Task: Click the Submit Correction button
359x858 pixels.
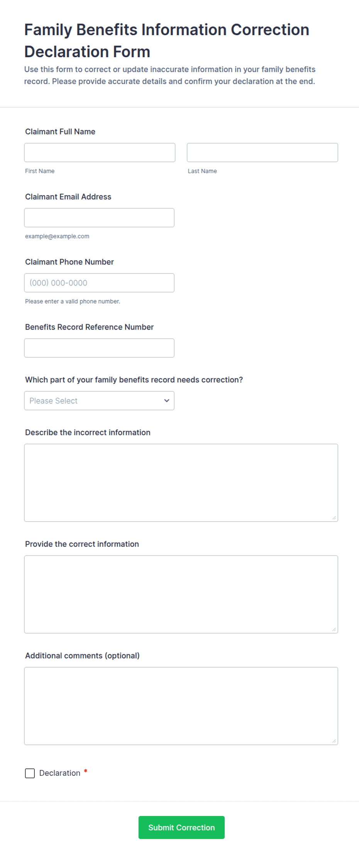Action: pos(181,827)
